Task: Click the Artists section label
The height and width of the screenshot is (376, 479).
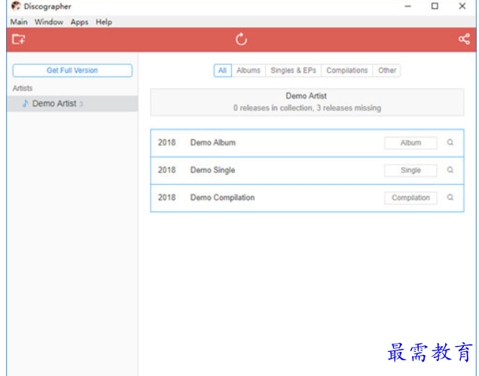Action: [23, 88]
